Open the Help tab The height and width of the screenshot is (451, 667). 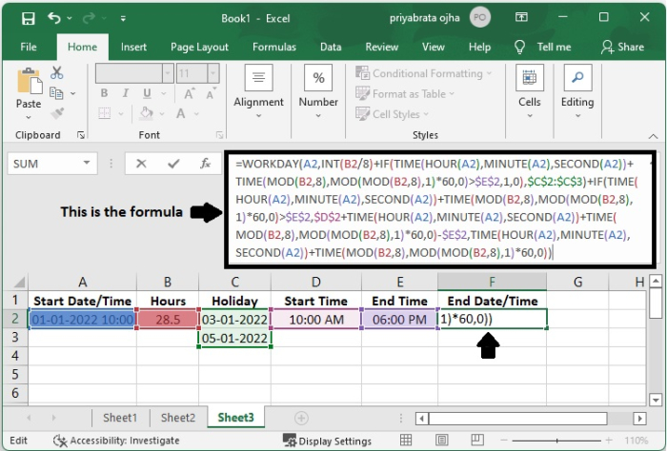[x=480, y=47]
